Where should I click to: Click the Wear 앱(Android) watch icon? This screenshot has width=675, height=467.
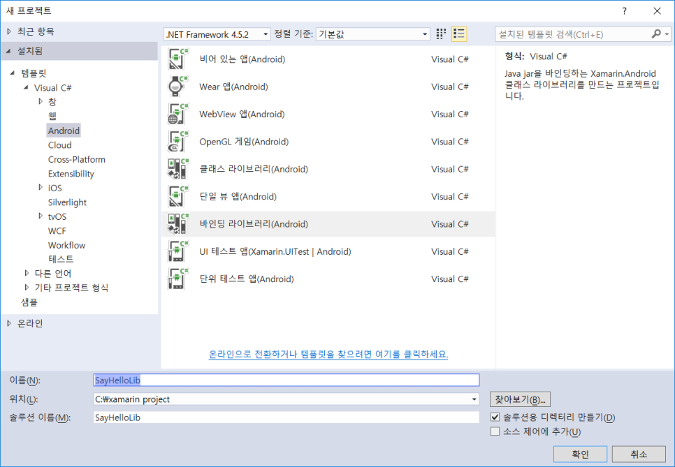click(178, 87)
